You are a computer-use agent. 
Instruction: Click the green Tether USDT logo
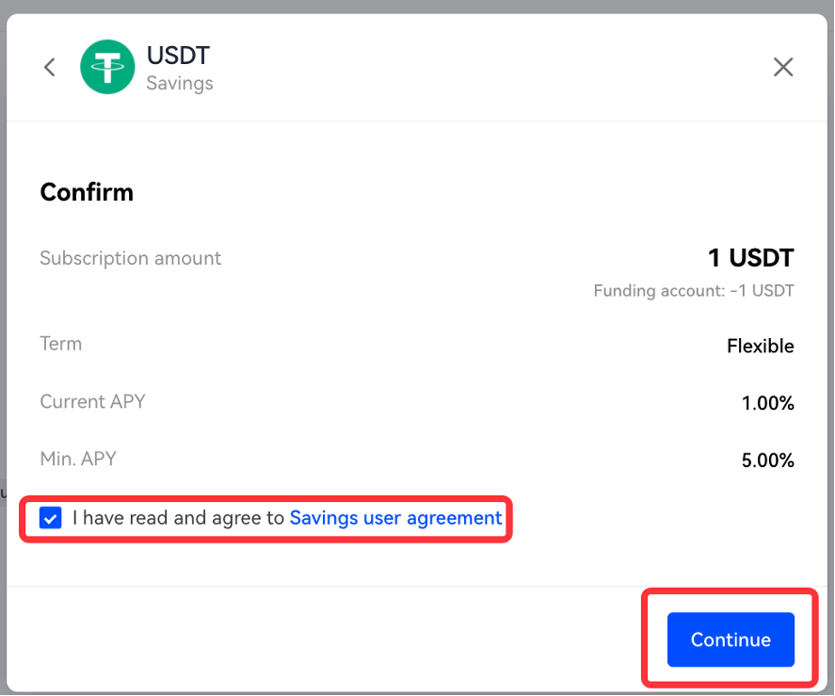click(107, 67)
